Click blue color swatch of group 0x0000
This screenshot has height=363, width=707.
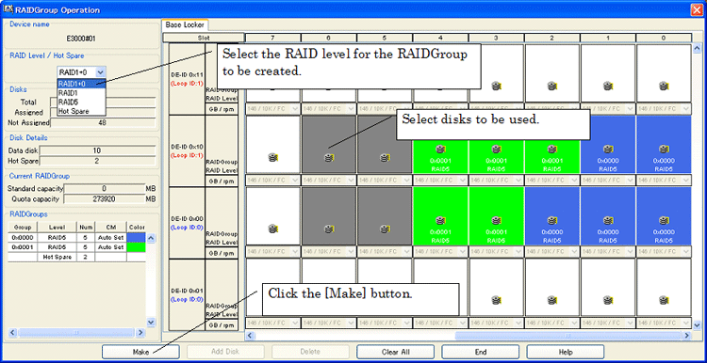click(x=136, y=237)
